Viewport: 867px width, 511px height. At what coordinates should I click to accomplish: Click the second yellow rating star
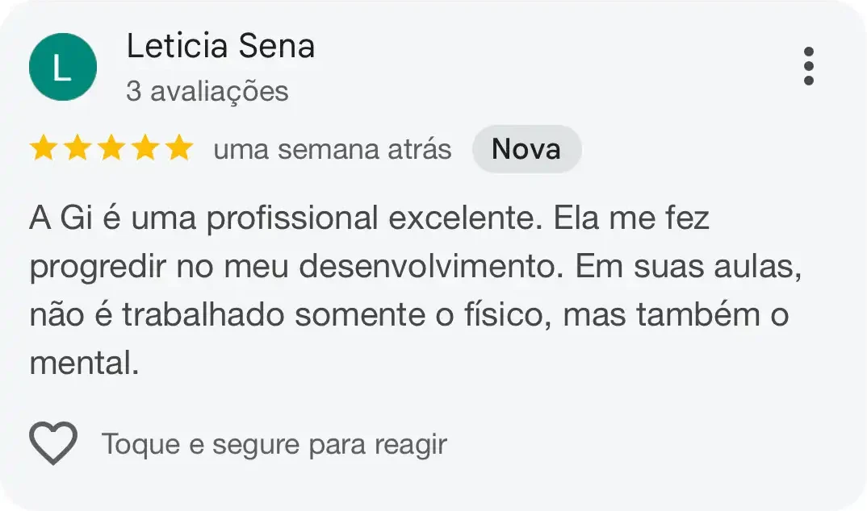[77, 149]
